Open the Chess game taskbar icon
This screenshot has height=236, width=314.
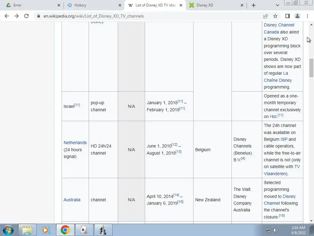point(103,230)
